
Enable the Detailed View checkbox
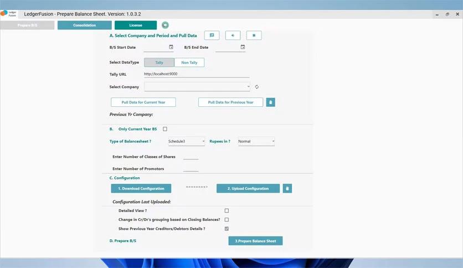[x=227, y=211]
